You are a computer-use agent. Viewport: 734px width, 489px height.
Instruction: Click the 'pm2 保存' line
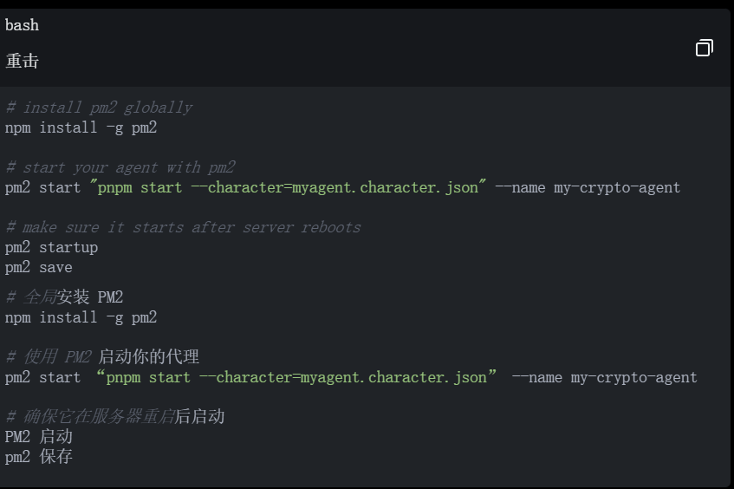click(39, 457)
